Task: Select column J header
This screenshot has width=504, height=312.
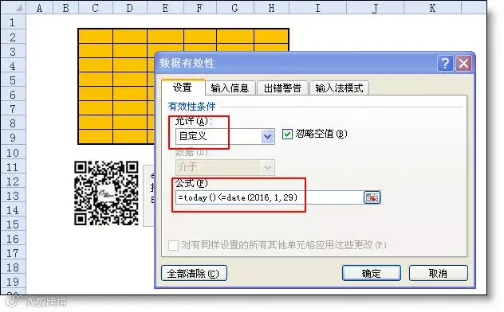Action: tap(375, 7)
